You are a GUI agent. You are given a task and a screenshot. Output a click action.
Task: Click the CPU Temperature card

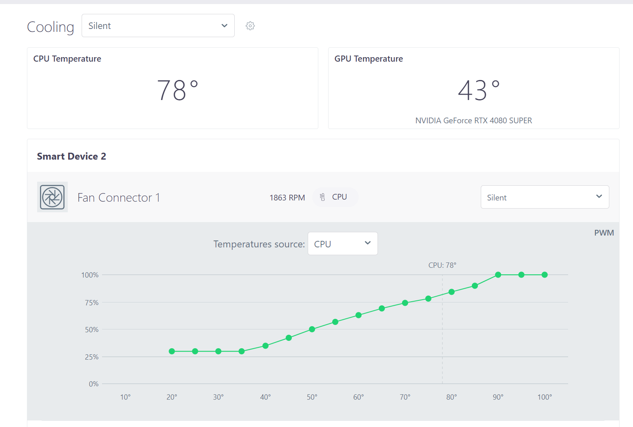[173, 88]
